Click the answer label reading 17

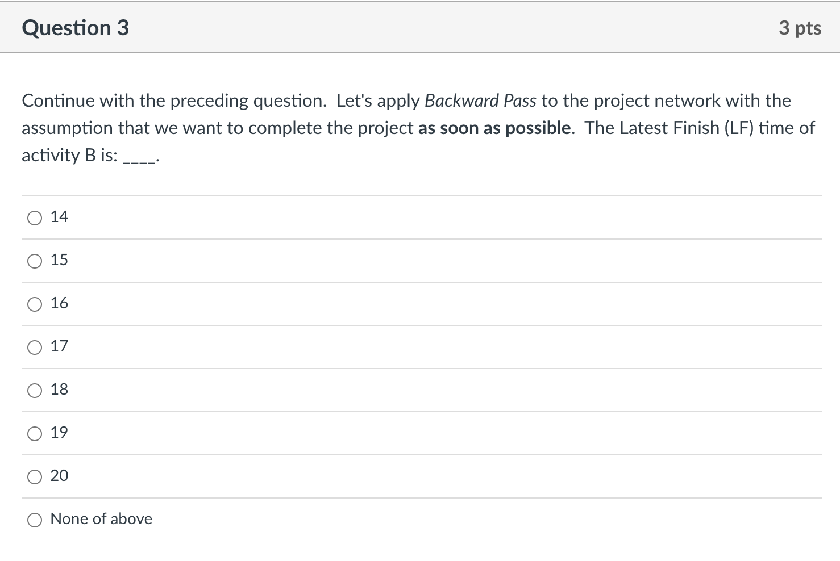tap(59, 346)
